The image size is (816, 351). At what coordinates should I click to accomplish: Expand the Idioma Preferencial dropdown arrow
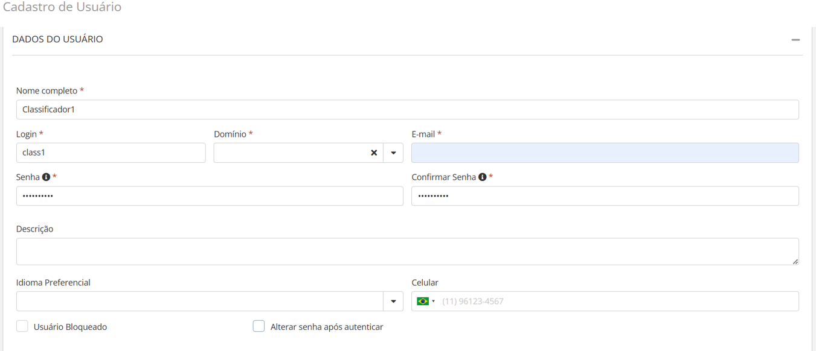coord(393,302)
